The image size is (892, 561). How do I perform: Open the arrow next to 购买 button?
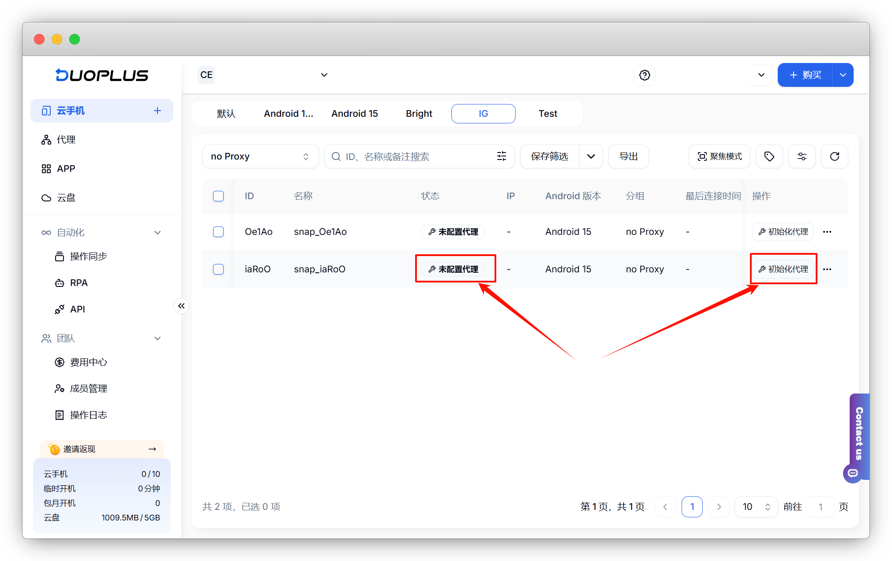coord(843,75)
